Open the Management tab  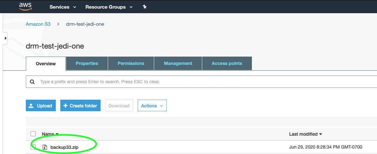point(178,63)
